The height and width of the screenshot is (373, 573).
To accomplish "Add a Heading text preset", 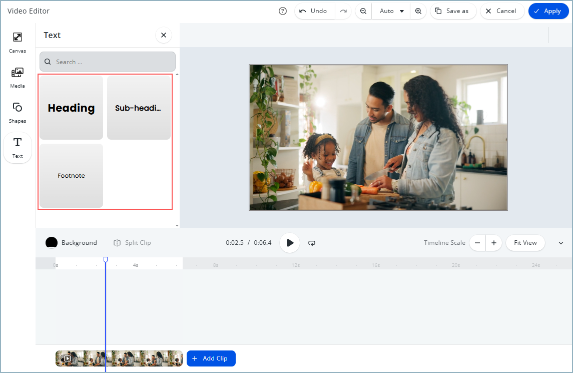I will tap(71, 108).
